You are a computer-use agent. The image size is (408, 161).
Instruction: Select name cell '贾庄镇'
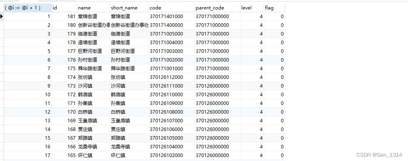pyautogui.click(x=93, y=129)
